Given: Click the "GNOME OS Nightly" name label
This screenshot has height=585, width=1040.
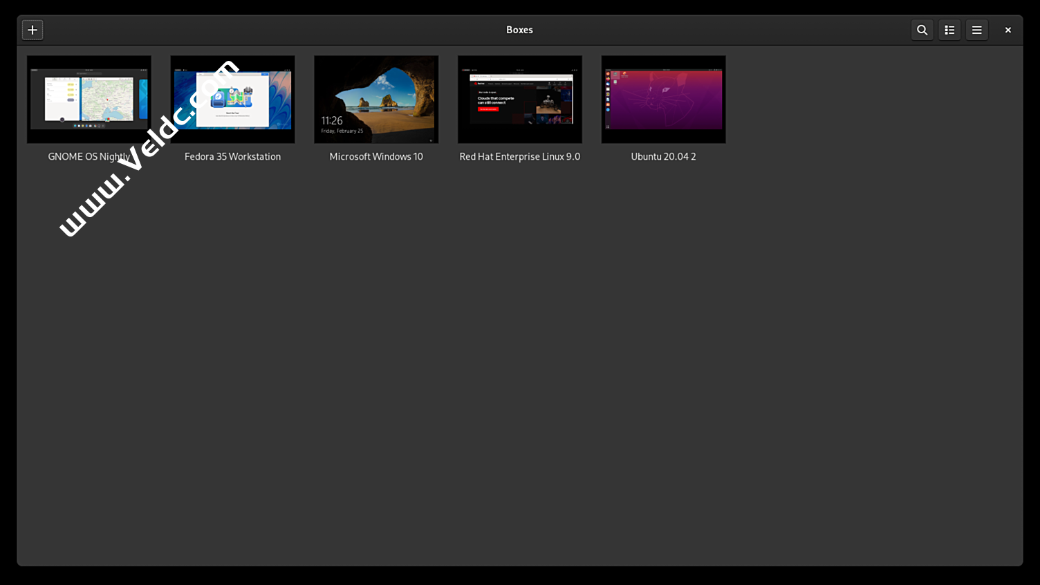Looking at the screenshot, I should [x=89, y=157].
